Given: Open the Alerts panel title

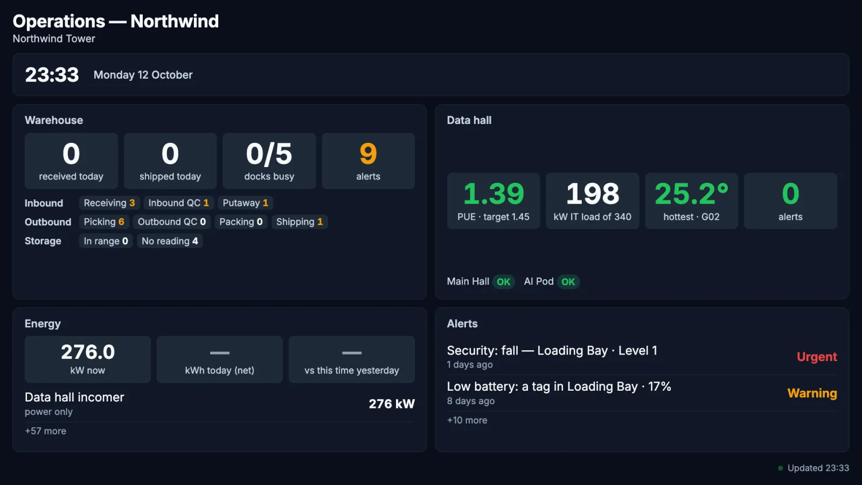Looking at the screenshot, I should [x=462, y=324].
